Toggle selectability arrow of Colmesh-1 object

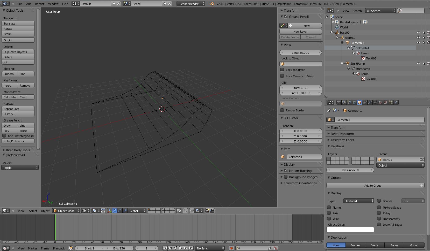coord(424,43)
